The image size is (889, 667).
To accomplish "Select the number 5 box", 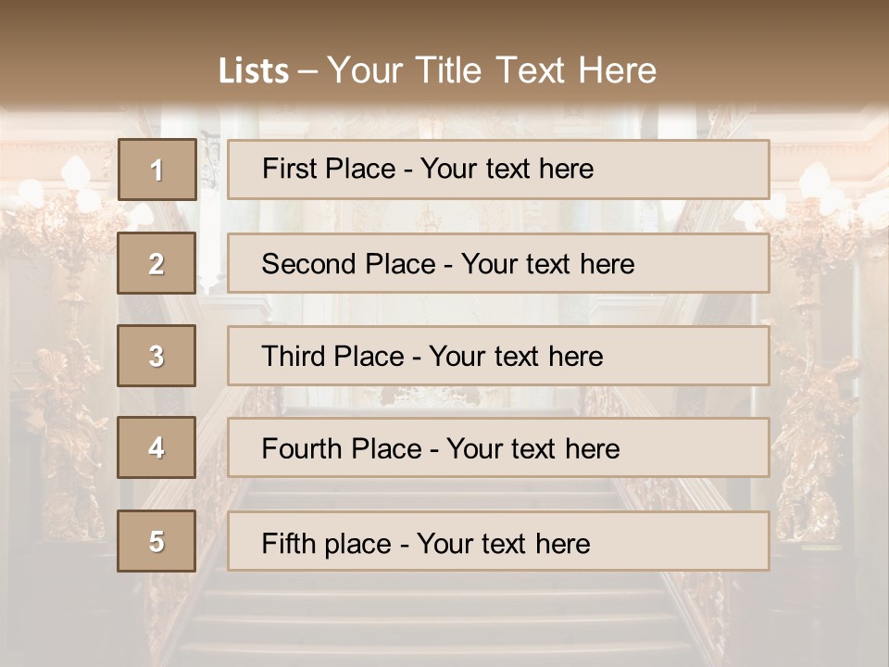I will 157,541.
